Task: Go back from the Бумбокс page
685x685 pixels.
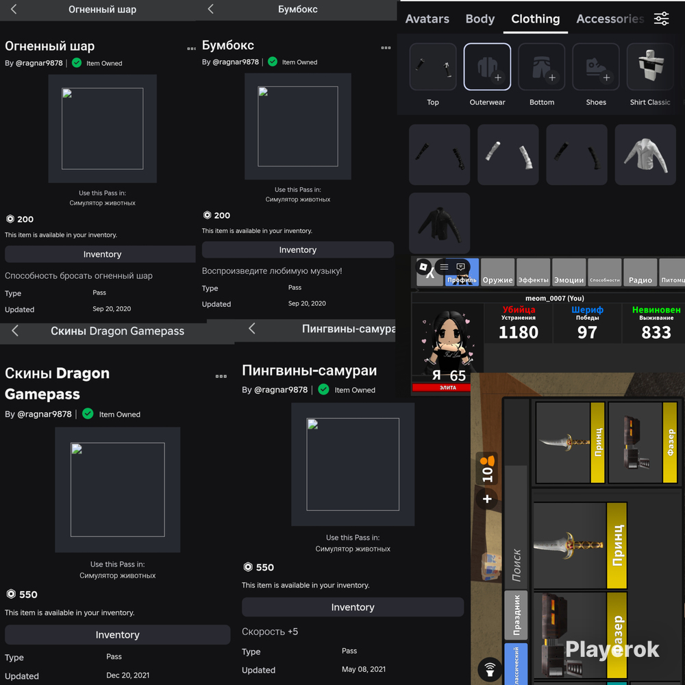Action: click(x=211, y=9)
